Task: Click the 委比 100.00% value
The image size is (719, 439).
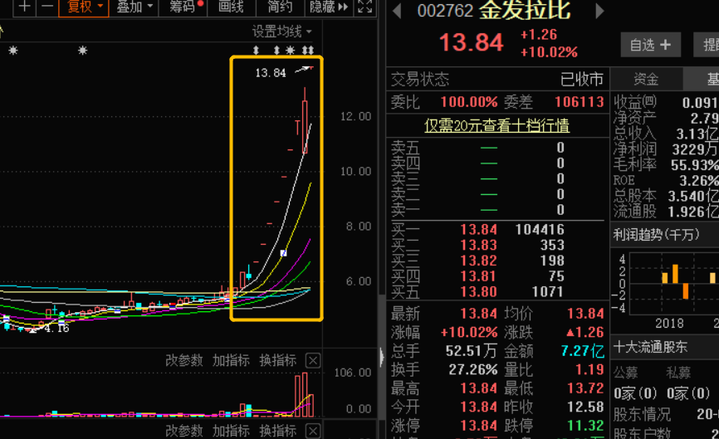Action: (469, 102)
